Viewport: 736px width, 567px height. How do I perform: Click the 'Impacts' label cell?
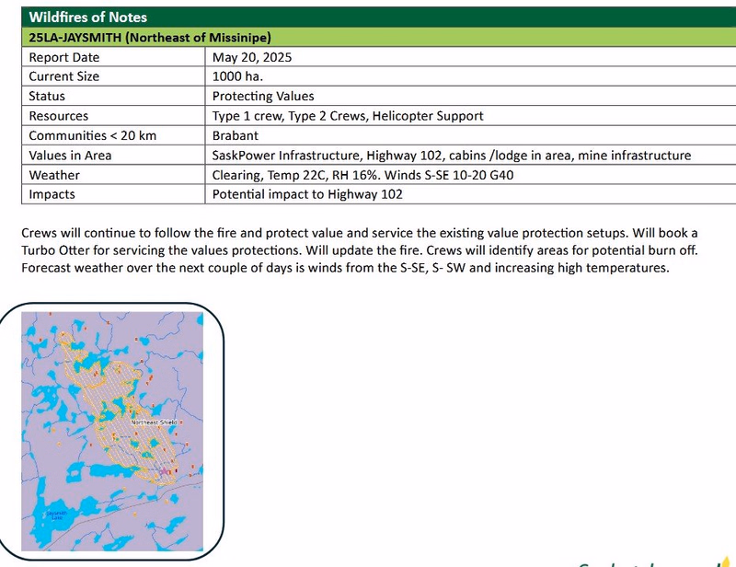click(x=113, y=194)
